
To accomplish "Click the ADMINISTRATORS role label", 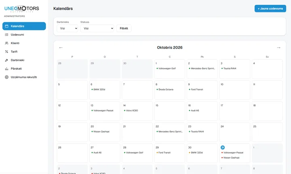I will 15,16.
